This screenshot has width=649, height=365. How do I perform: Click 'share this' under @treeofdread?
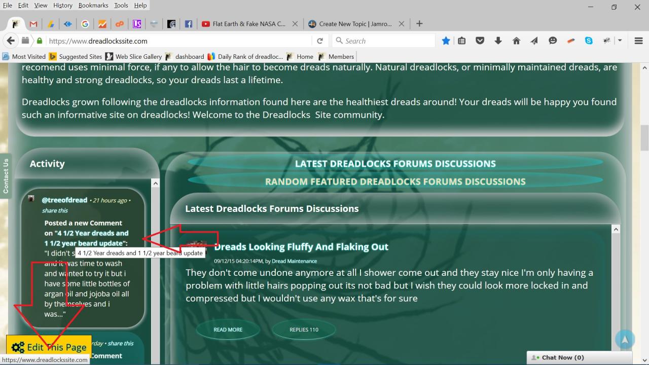55,210
